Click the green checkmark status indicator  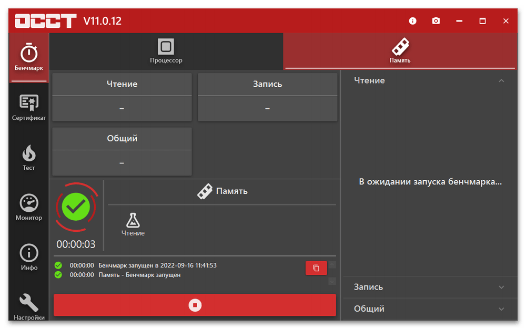tap(76, 207)
